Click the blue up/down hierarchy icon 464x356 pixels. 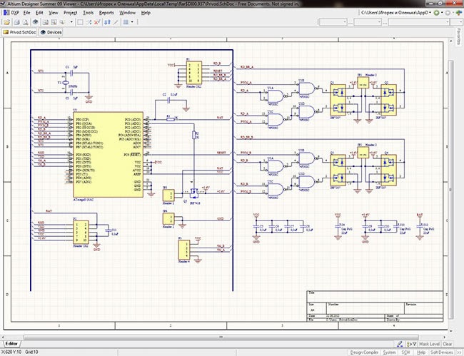click(x=107, y=22)
